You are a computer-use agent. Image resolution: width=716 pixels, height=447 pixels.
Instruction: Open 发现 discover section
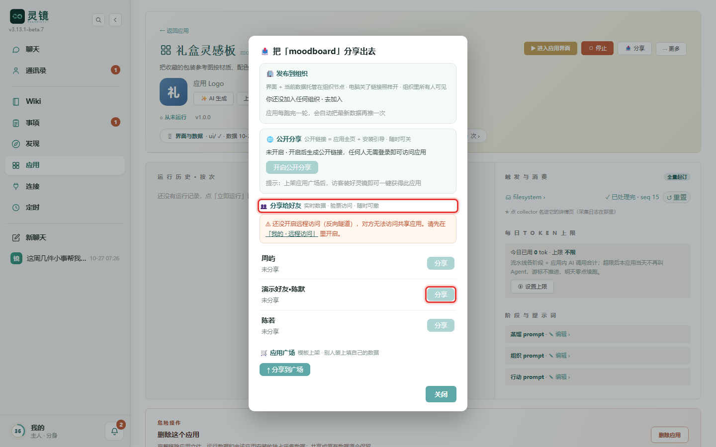click(65, 144)
